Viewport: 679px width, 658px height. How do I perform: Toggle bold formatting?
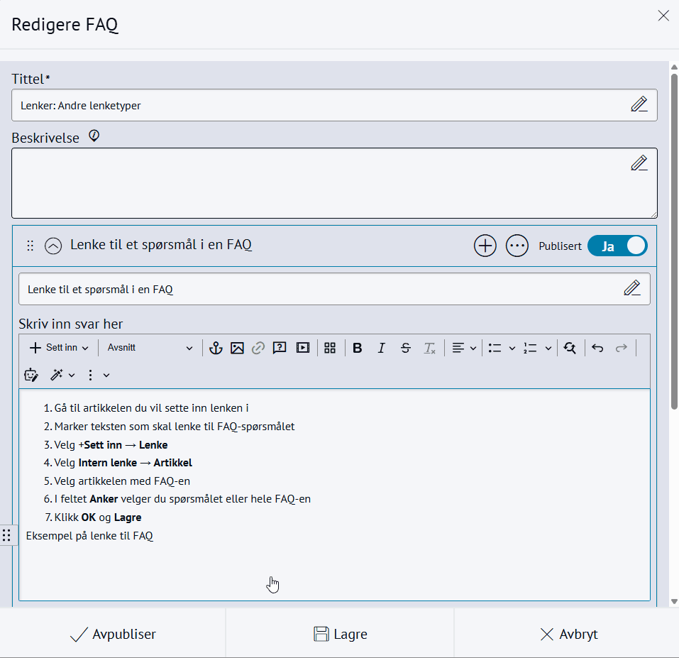(x=358, y=348)
